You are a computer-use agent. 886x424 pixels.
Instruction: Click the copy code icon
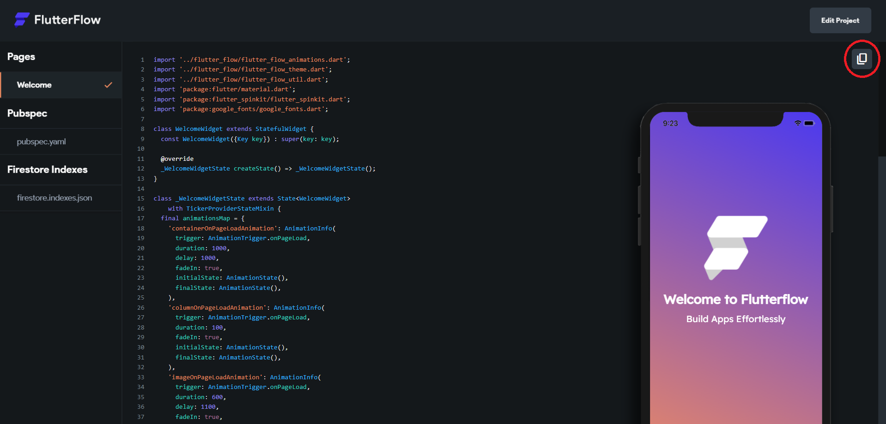pyautogui.click(x=862, y=59)
